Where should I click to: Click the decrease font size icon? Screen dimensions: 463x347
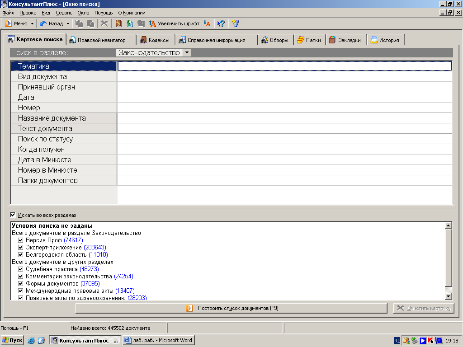(207, 23)
